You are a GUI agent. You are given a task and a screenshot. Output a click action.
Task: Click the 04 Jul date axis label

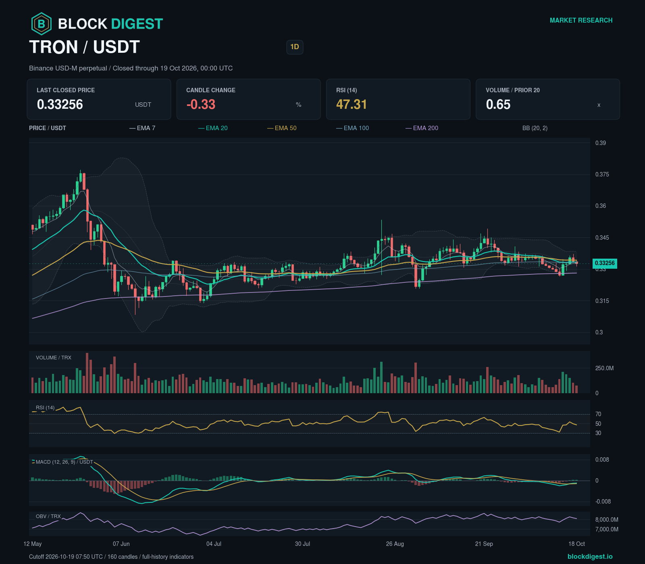point(214,544)
